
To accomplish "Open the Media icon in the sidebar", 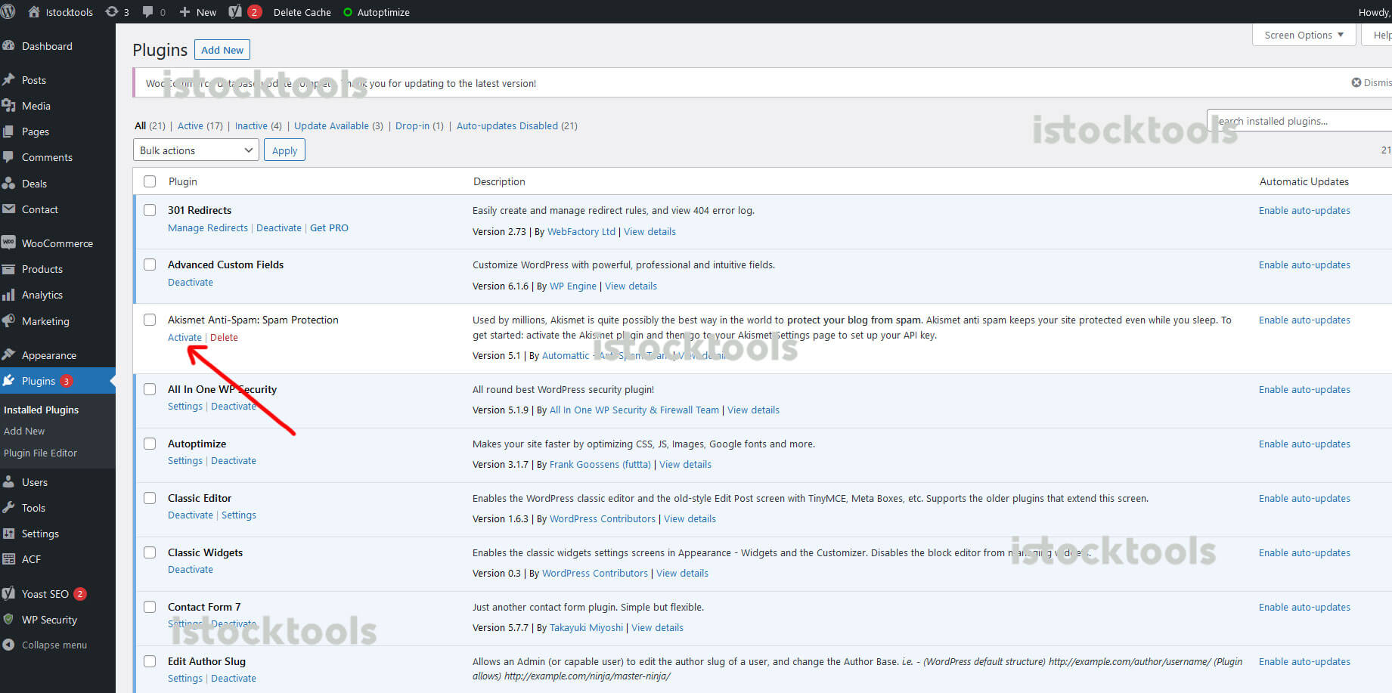I will pyautogui.click(x=8, y=106).
